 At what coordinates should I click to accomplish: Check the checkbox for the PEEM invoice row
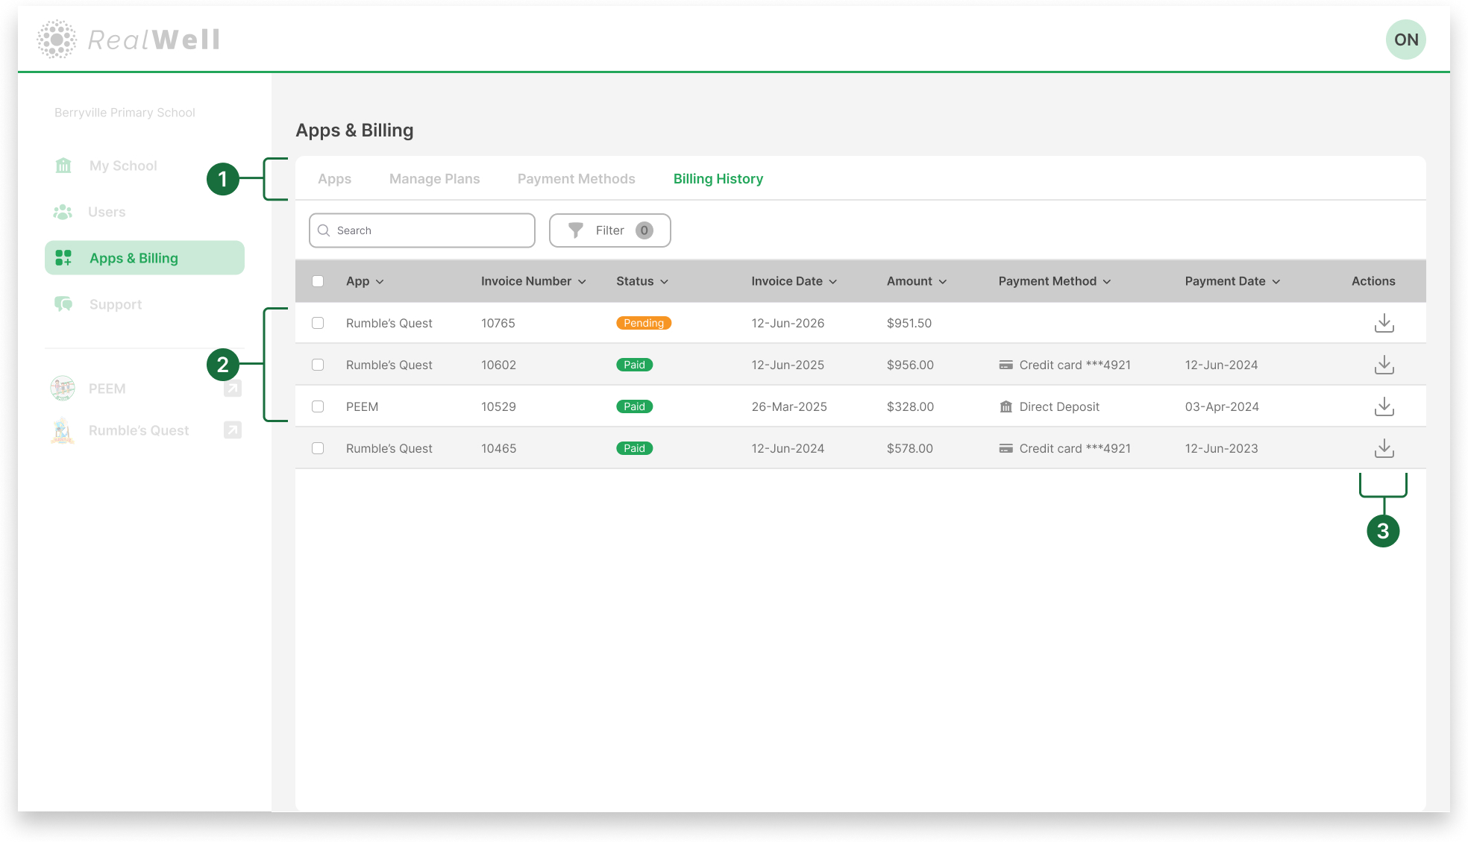318,406
